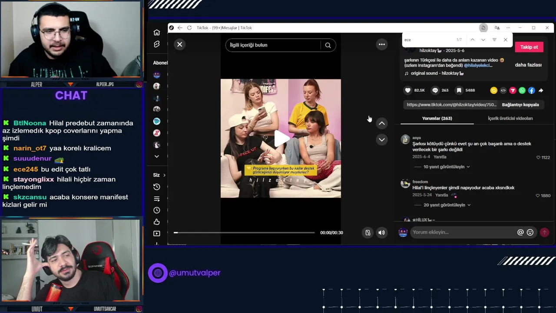This screenshot has height=313, width=556.
Task: Expand 10 yanıt görüntüleyin replies
Action: tap(447, 167)
